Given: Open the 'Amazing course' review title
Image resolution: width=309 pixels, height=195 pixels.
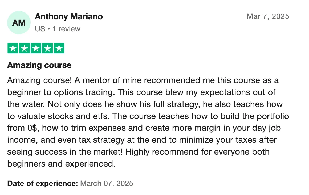Looking at the screenshot, I should tap(39, 65).
